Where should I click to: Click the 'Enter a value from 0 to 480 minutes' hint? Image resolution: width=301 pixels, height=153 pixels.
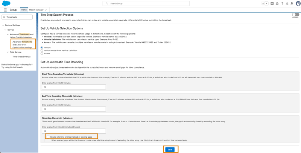pyautogui.click(x=61, y=127)
